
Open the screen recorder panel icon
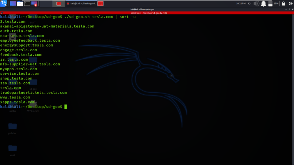(x=34, y=4)
